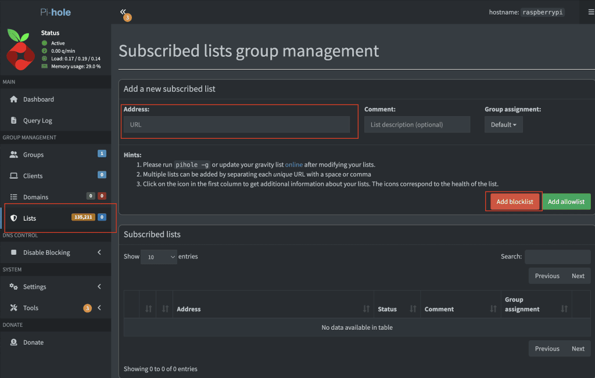Focus the table Search box
Image resolution: width=595 pixels, height=378 pixels.
(x=557, y=257)
